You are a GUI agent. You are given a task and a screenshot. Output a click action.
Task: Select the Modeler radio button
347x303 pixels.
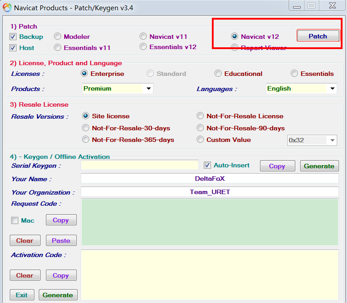pos(58,36)
